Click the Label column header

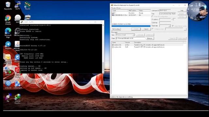[x=120, y=10]
